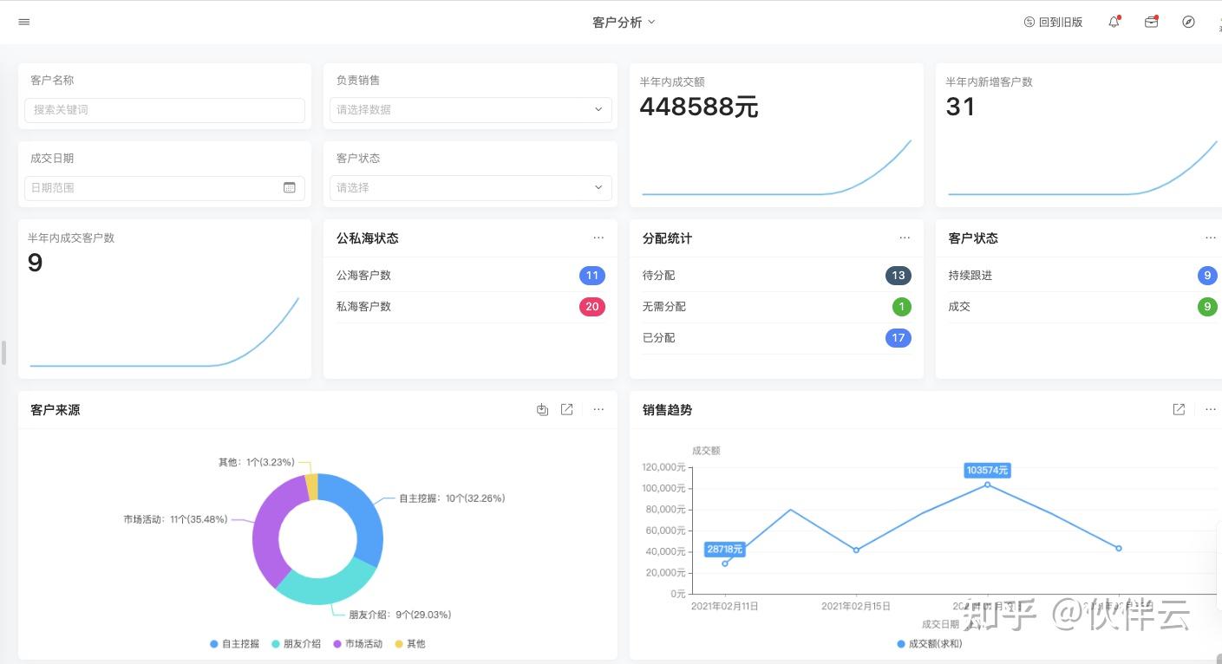Download the 客户来源 chart data
The image size is (1222, 664).
pyautogui.click(x=542, y=409)
